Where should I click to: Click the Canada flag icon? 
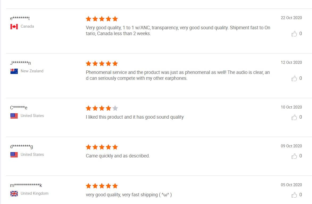[14, 27]
